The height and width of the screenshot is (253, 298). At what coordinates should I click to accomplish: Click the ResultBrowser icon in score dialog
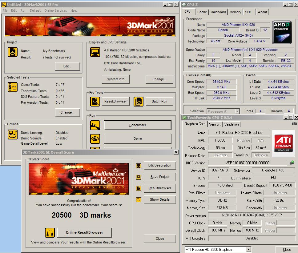coord(139,188)
